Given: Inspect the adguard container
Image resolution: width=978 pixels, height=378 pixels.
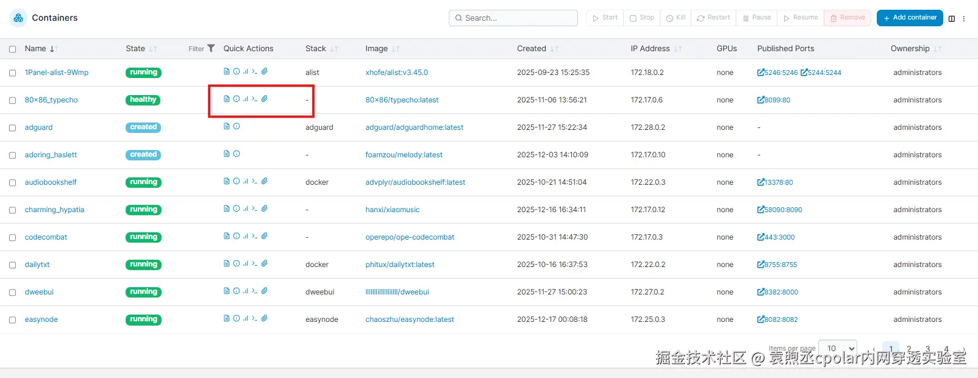Looking at the screenshot, I should [x=237, y=126].
